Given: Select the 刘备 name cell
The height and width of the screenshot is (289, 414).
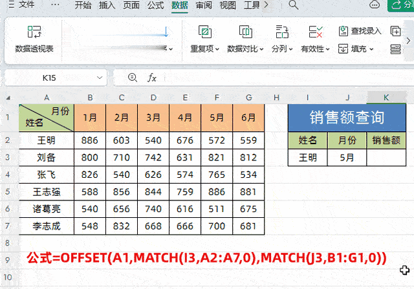Looking at the screenshot, I should 47,158.
